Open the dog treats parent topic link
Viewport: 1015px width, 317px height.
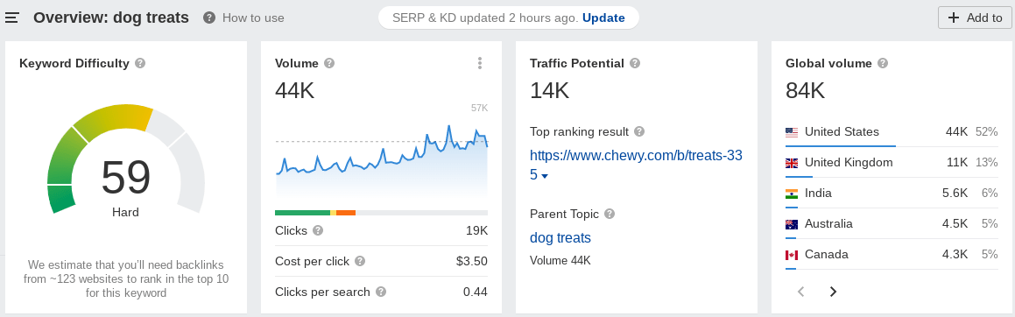coord(560,237)
